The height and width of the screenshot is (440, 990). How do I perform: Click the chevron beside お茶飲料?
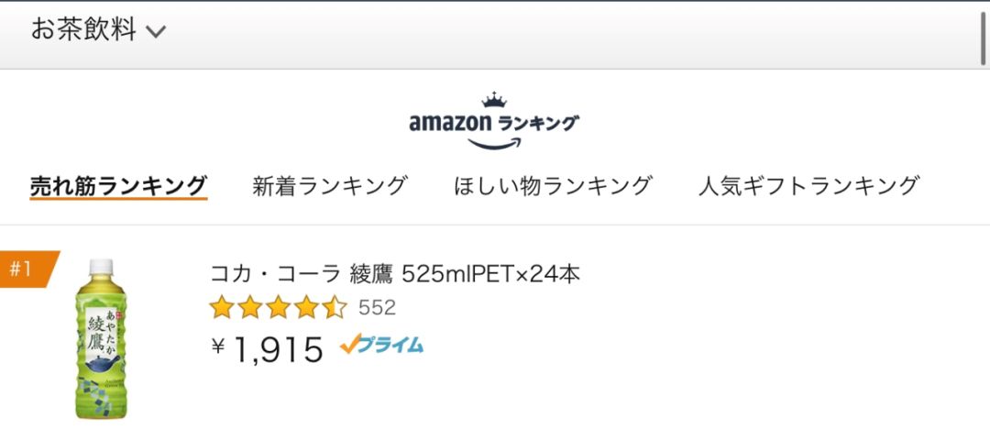click(x=156, y=32)
